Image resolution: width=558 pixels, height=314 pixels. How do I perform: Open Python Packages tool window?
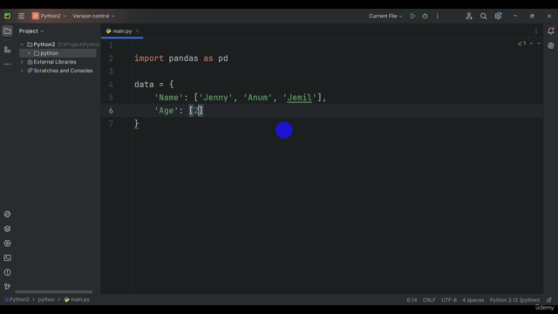(7, 229)
